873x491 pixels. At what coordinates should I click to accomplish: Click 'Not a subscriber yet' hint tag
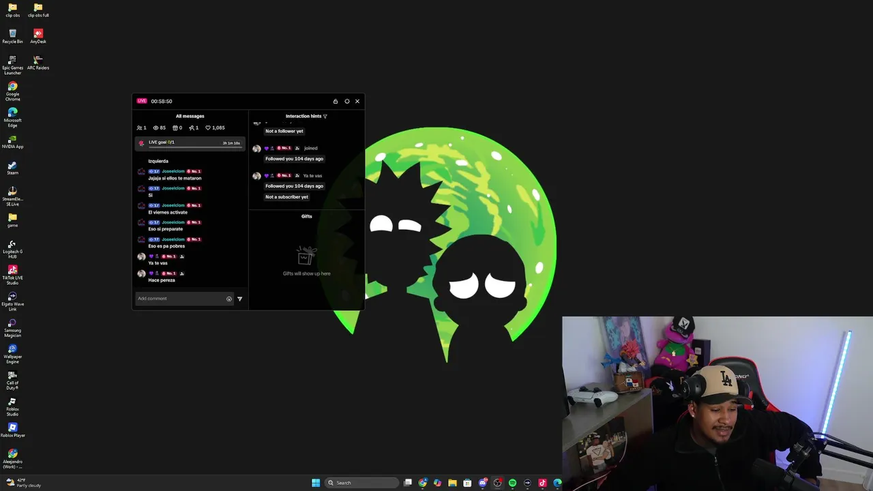[287, 197]
